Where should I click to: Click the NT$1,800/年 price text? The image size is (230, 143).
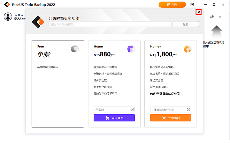click(x=164, y=54)
